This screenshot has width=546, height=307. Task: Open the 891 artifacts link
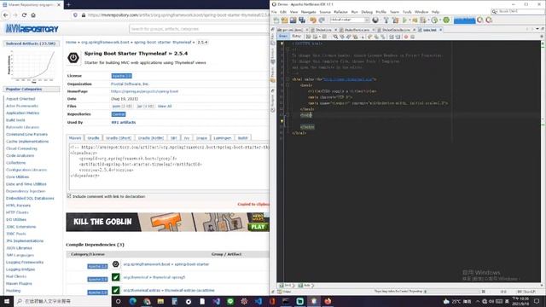tap(124, 123)
